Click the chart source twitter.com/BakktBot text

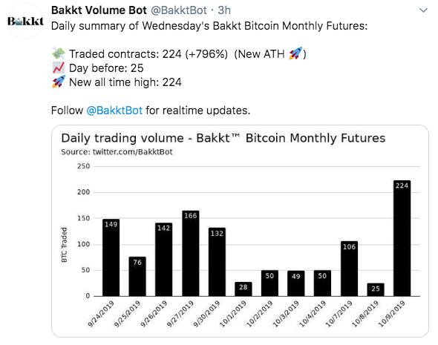point(117,152)
